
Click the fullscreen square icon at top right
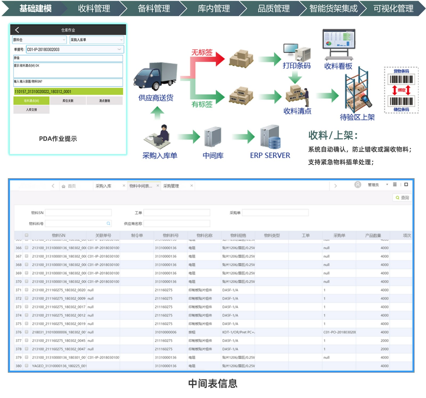[x=406, y=185]
